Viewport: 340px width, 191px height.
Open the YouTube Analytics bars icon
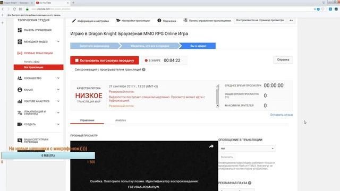tap(20, 101)
